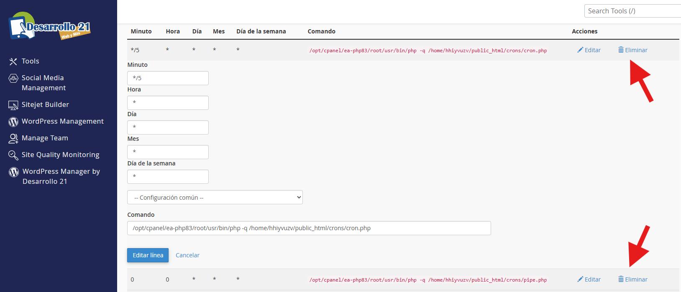The width and height of the screenshot is (681, 292).
Task: Expand the Configuración común dropdown
Action: coord(215,197)
